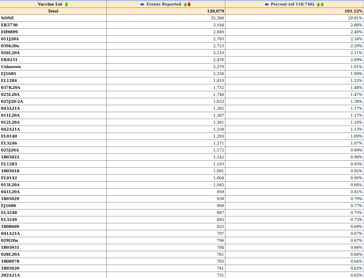Click percent value 0.99%
Viewport: 364px width, 278px height.
tap(356, 150)
